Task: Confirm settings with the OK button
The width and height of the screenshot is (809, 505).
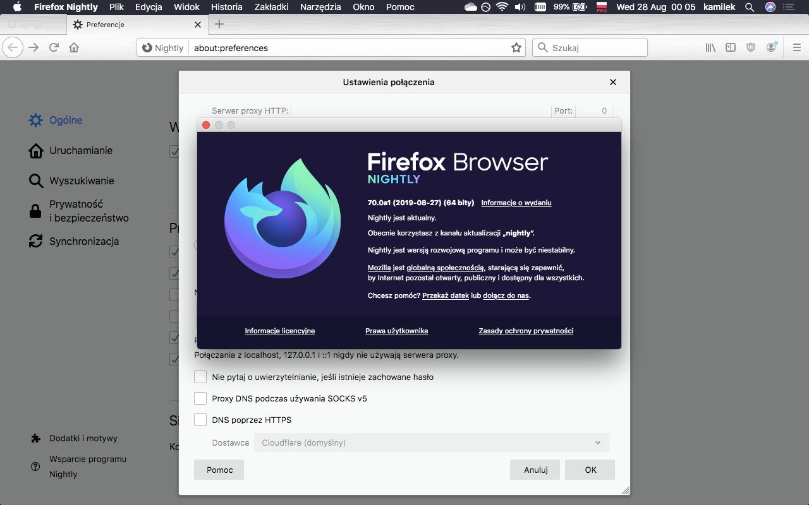Action: pyautogui.click(x=589, y=470)
